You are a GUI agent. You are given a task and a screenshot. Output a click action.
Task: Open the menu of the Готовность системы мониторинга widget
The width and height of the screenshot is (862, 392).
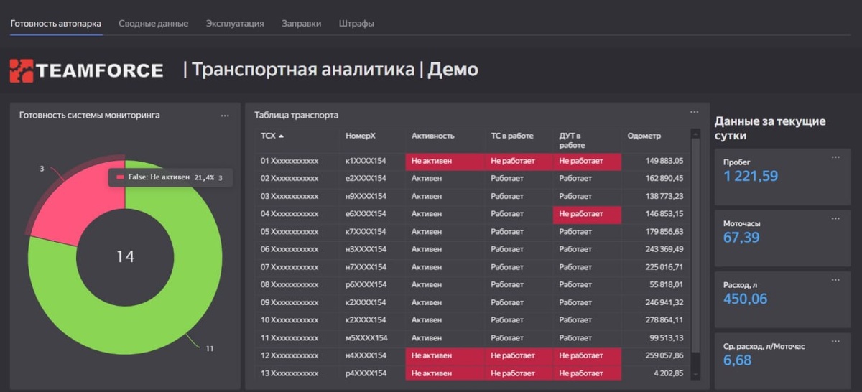tap(225, 116)
